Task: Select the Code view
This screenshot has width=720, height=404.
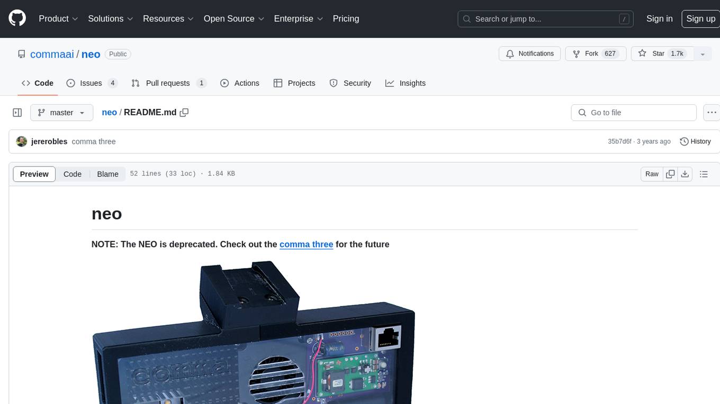Action: 73,174
